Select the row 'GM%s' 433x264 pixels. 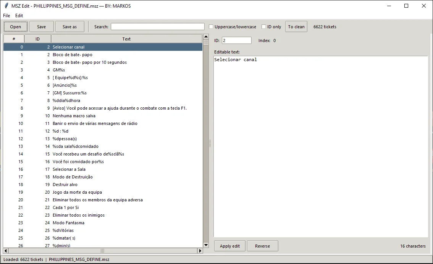103,70
